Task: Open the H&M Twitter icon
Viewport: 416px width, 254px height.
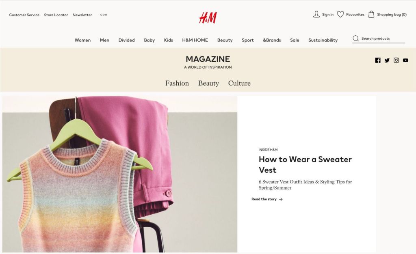Action: [387, 60]
